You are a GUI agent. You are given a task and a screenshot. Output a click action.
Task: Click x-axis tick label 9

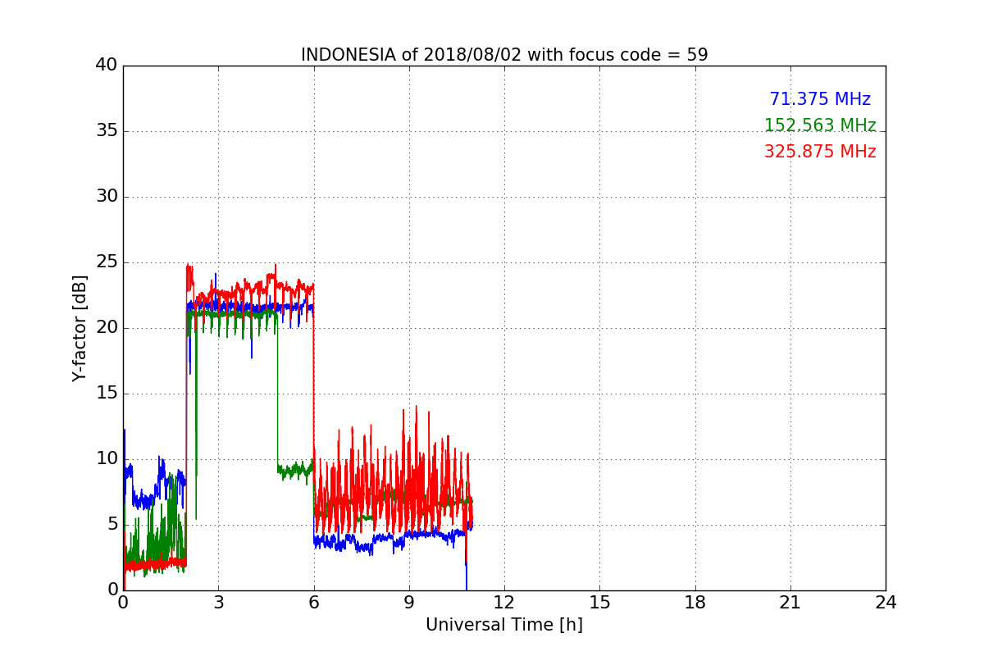click(409, 603)
